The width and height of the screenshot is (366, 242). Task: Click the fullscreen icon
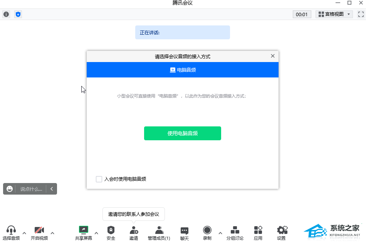(361, 14)
